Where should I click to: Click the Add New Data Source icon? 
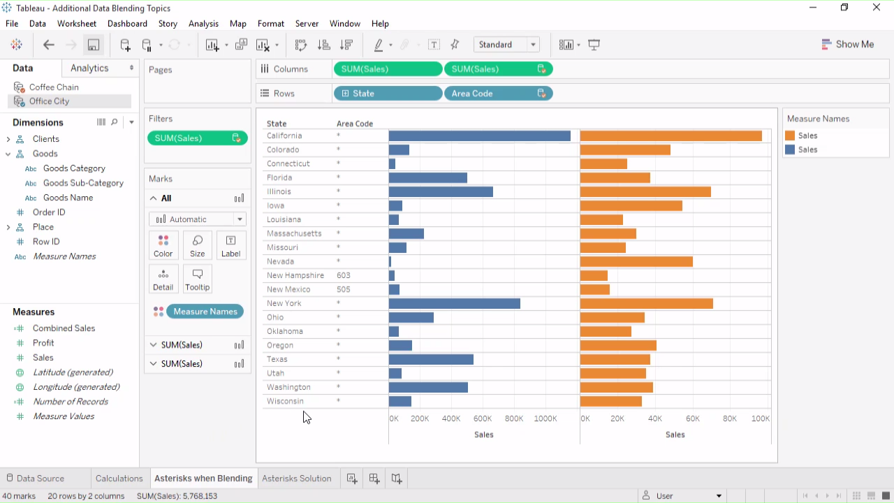coord(125,45)
